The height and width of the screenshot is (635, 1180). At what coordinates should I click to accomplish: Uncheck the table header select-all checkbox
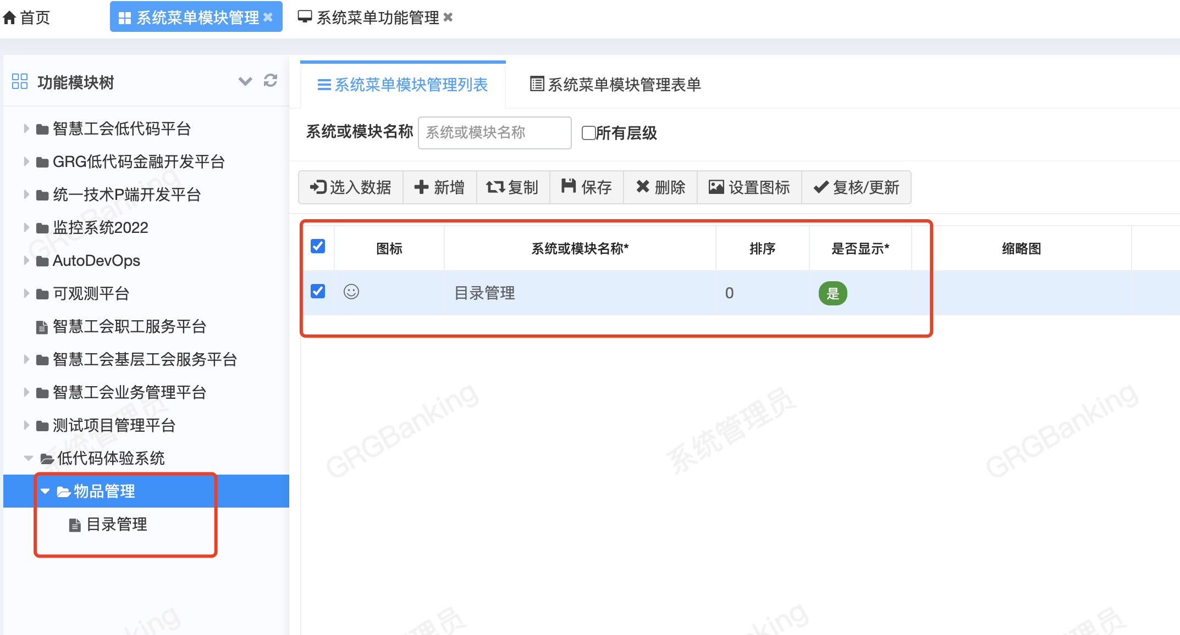pyautogui.click(x=318, y=246)
